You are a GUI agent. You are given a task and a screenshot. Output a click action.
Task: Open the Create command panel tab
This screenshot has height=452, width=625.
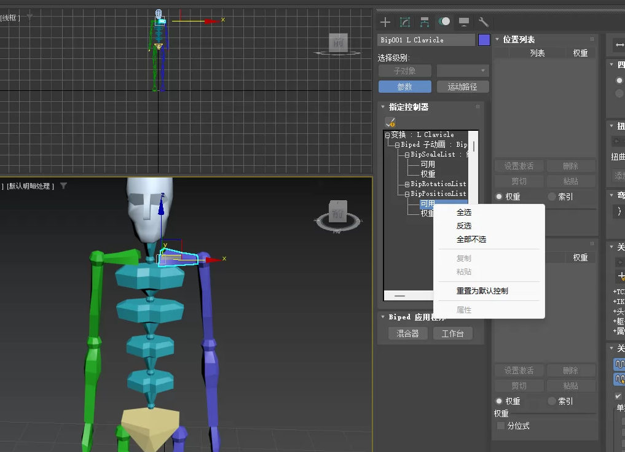pyautogui.click(x=385, y=22)
